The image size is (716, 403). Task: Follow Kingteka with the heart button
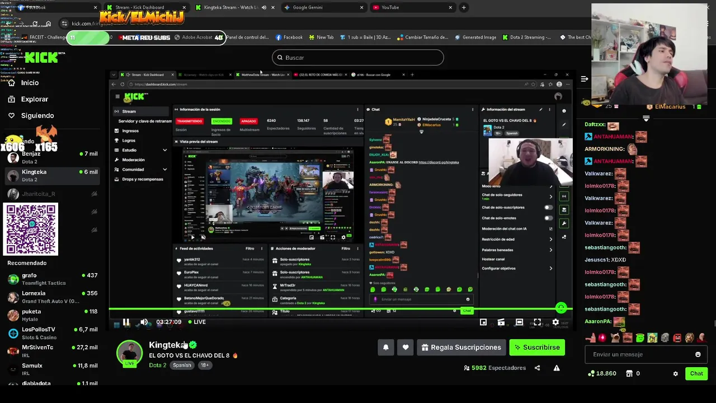click(x=406, y=347)
